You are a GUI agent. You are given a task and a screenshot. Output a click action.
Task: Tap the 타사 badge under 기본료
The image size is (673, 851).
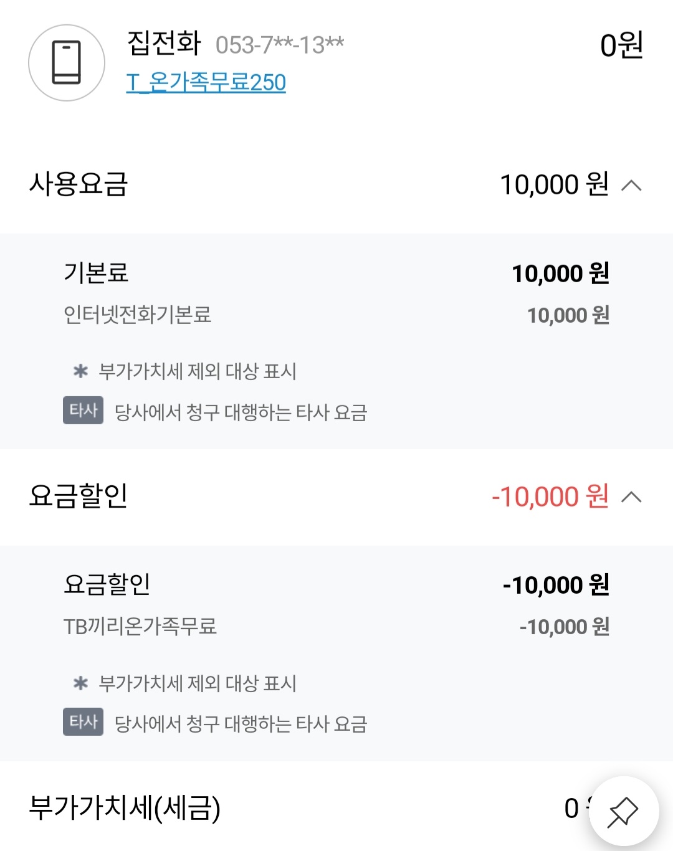83,411
